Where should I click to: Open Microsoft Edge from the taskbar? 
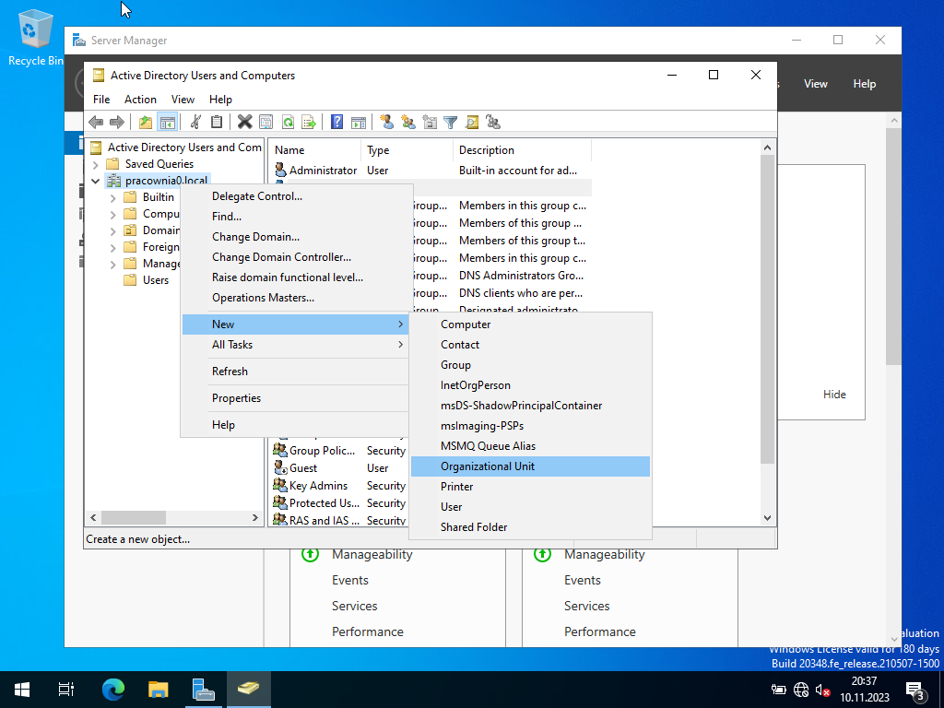113,689
